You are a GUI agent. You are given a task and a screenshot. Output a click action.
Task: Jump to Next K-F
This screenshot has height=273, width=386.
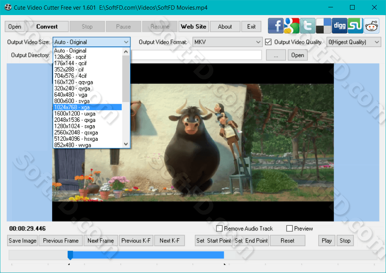click(170, 241)
